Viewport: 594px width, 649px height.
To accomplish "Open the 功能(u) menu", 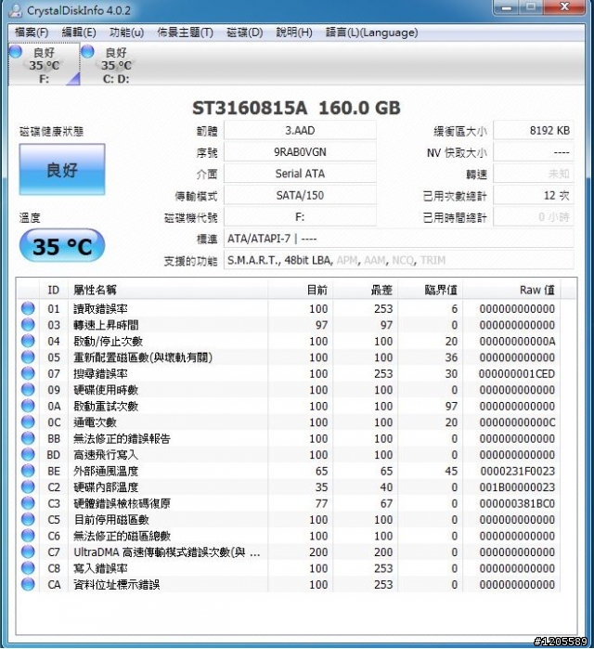I will (126, 32).
